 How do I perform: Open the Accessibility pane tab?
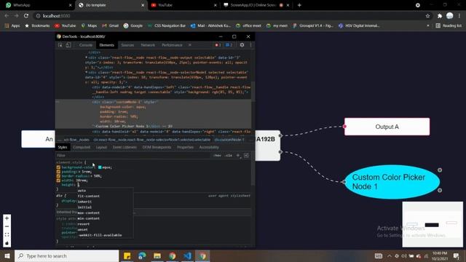point(209,147)
